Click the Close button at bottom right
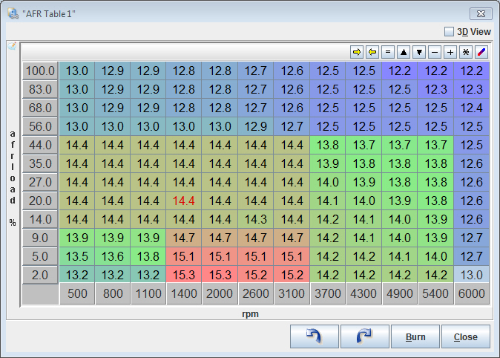This screenshot has height=358, width=500. 465,337
